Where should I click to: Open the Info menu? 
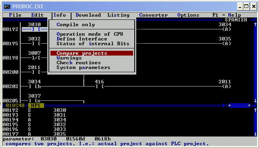60,15
